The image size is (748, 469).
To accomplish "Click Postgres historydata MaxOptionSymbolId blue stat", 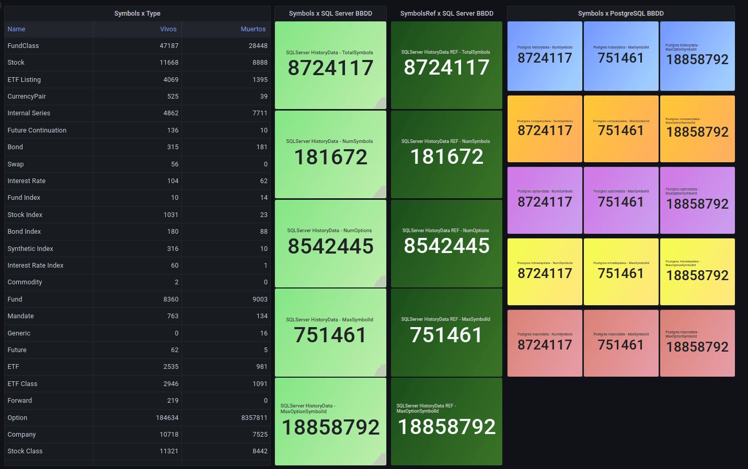I will (697, 56).
